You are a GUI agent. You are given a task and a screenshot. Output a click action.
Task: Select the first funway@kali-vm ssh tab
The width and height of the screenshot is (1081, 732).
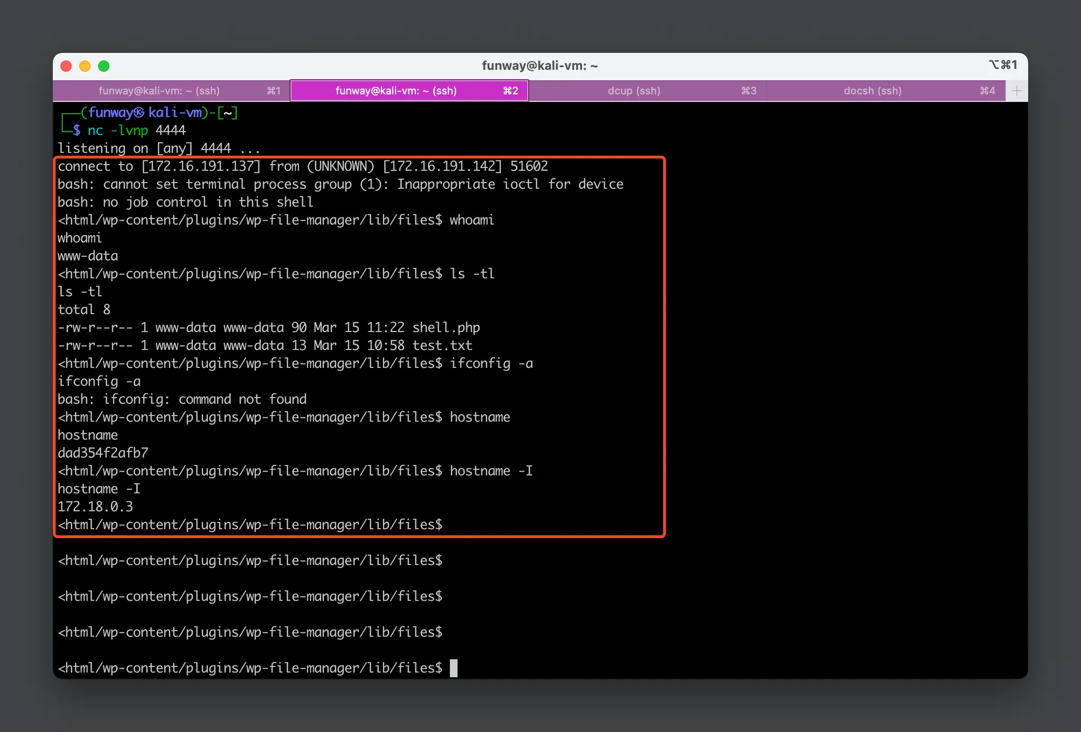159,91
